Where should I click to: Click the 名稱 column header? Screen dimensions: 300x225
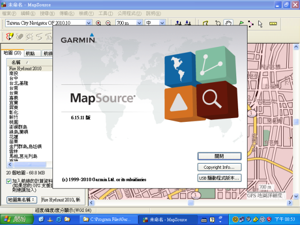tap(30, 62)
